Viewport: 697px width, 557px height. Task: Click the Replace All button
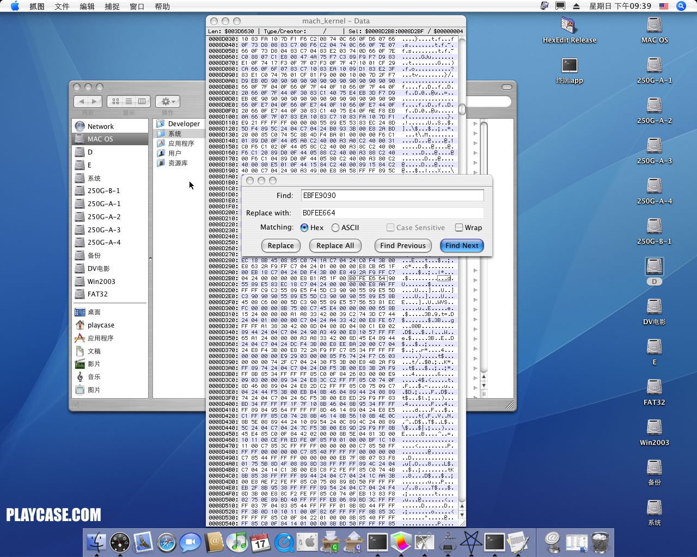pos(335,246)
